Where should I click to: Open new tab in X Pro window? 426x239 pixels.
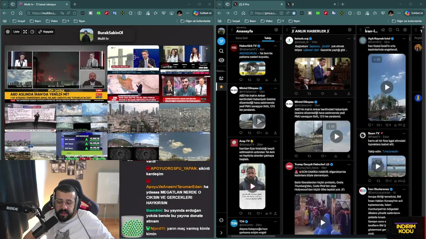342,4
